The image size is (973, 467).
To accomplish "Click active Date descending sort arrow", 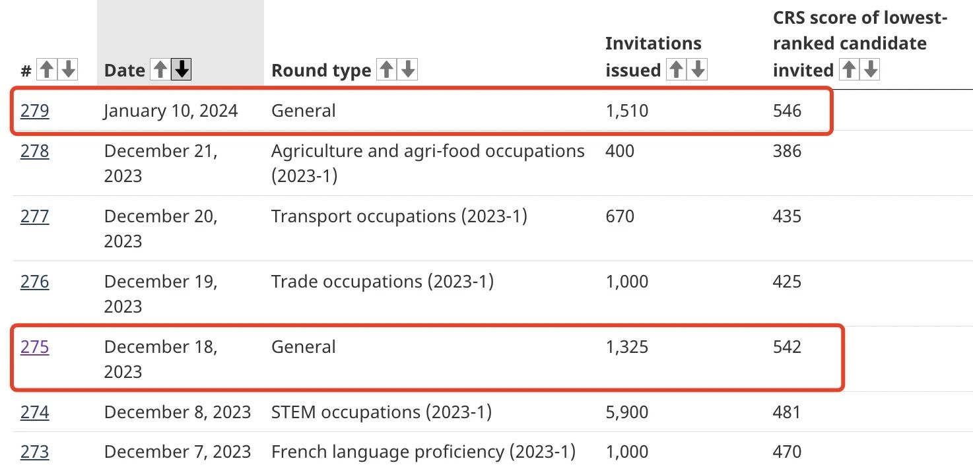I will pos(182,69).
